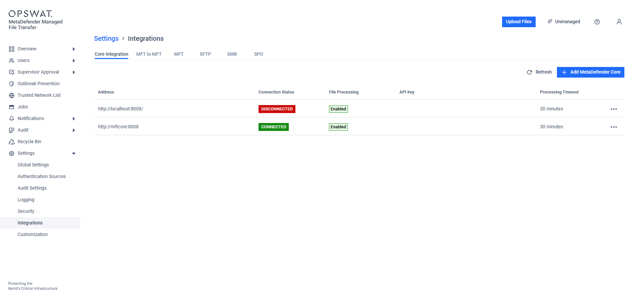Click the http://localhost:8008/ address
Viewport: 638px width, 302px height.
121,109
